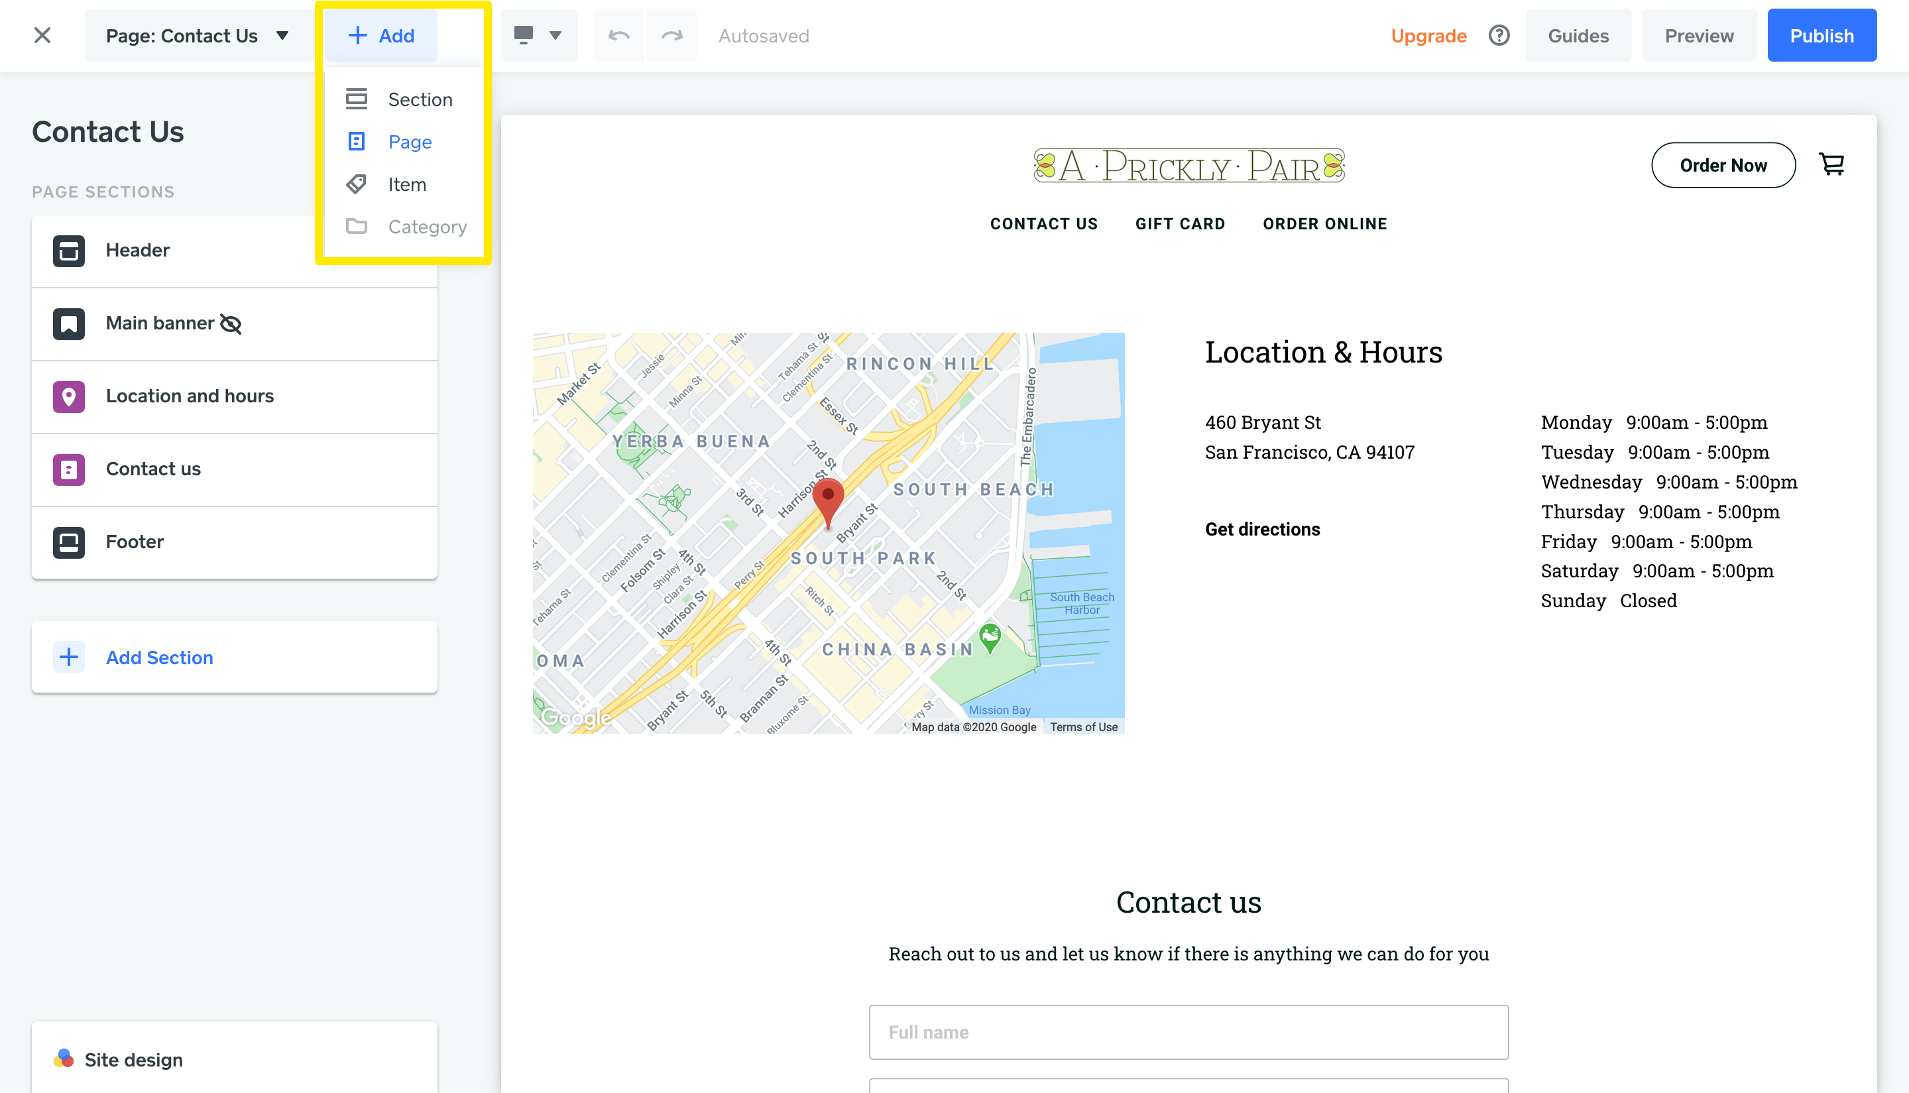Open the help question mark icon
Image resolution: width=1909 pixels, height=1093 pixels.
click(x=1499, y=35)
